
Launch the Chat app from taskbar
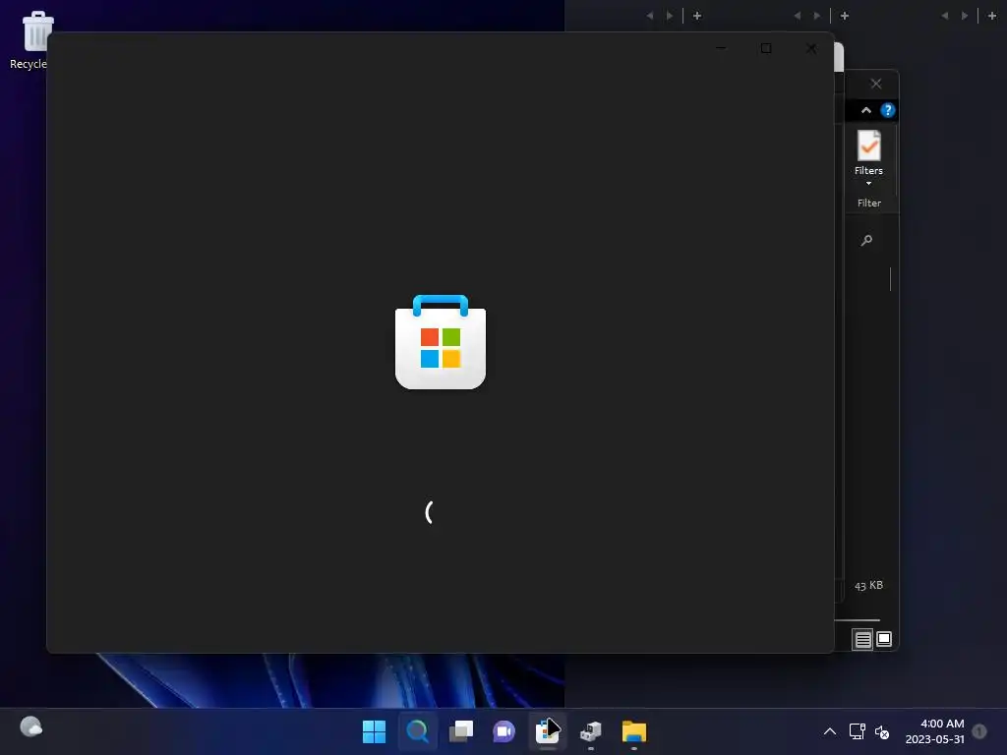pos(504,731)
